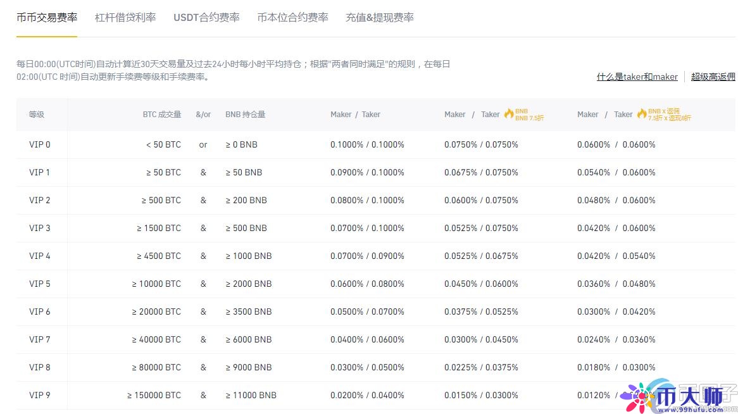The image size is (738, 414).
Task: Open the 币本位合约费率 tab
Action: pos(292,18)
